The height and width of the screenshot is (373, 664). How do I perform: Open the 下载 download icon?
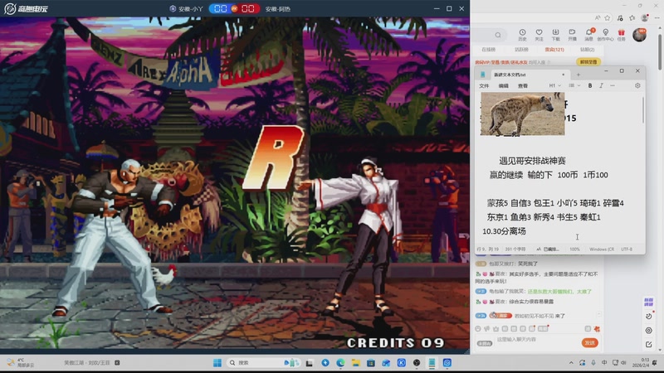[555, 35]
